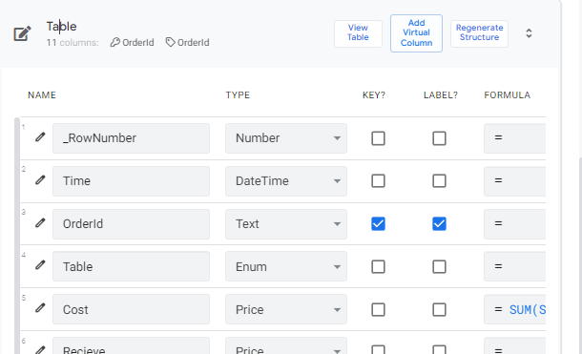Screen dimensions: 582x354
Task: Edit the Recieve column with pencil icon
Action: [40, 349]
